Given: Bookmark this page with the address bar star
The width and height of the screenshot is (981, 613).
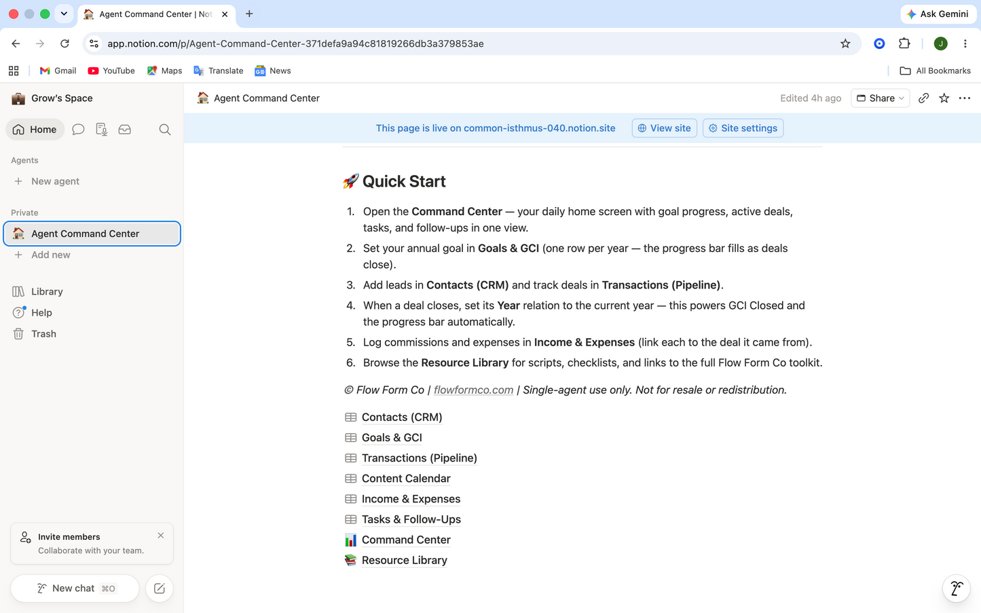Looking at the screenshot, I should point(845,43).
